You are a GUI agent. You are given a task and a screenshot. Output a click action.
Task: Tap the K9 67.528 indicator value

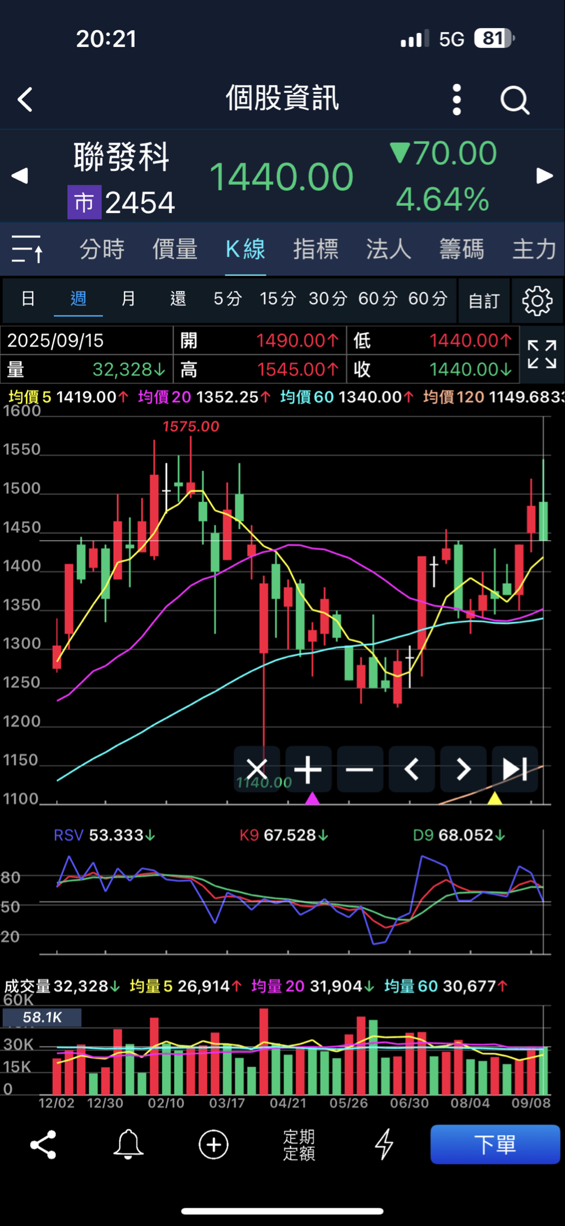tap(284, 835)
